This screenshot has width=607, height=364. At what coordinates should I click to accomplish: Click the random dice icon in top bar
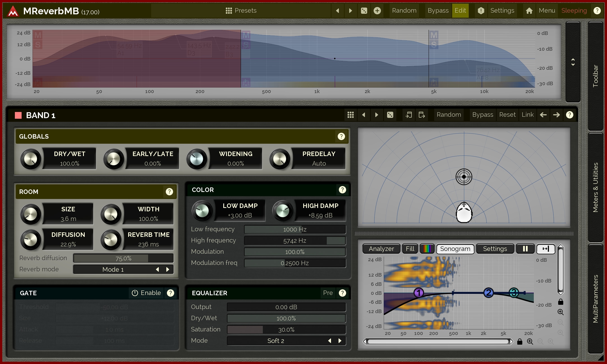364,11
